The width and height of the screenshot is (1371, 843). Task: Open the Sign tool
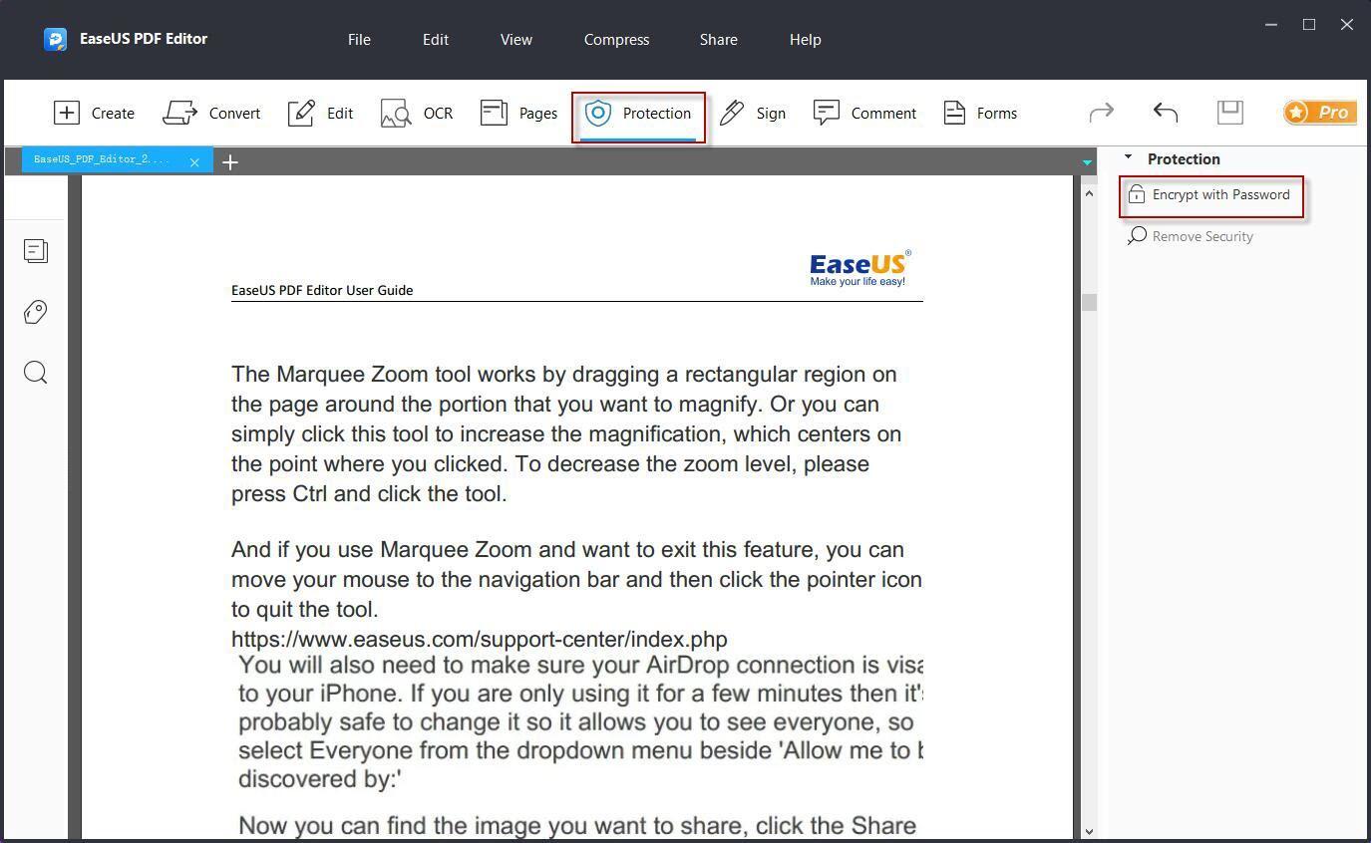coord(753,113)
